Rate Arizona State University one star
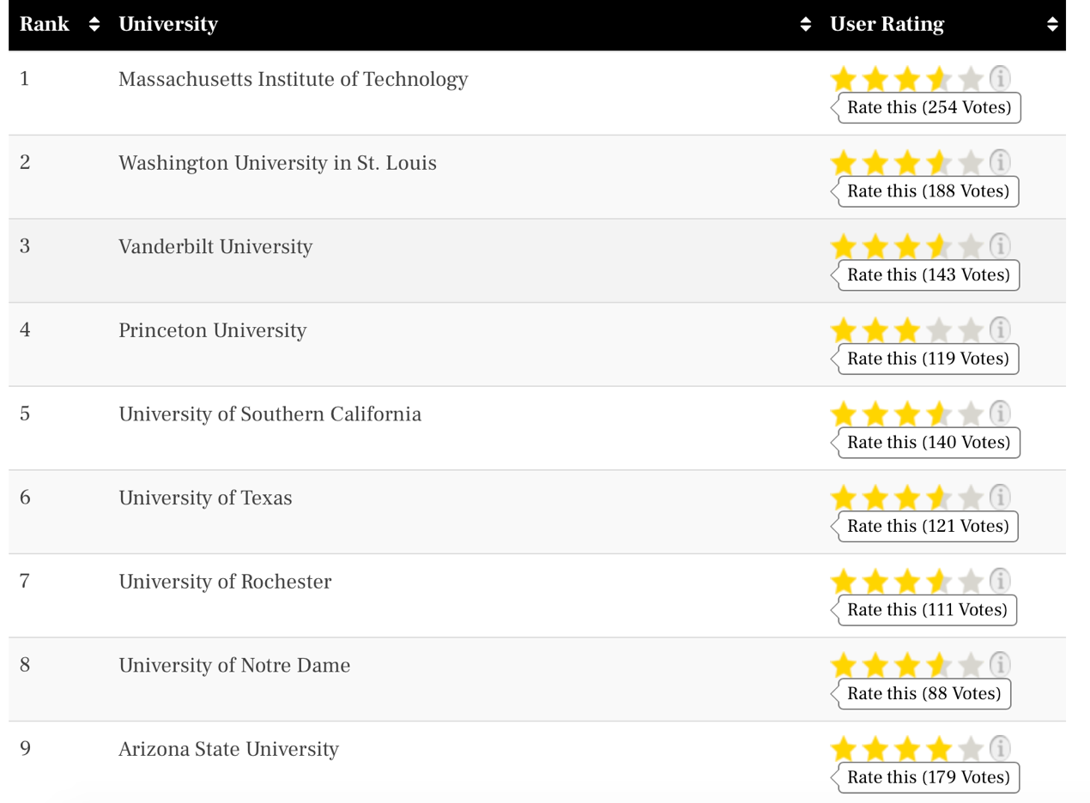The width and height of the screenshot is (1090, 803). point(845,749)
